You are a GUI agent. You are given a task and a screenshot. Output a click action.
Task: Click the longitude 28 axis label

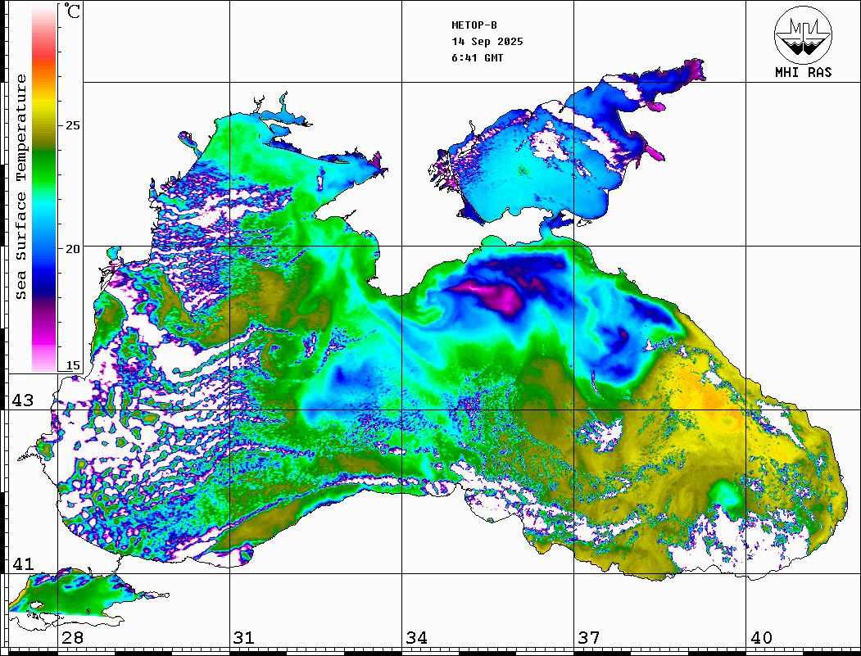coord(72,638)
